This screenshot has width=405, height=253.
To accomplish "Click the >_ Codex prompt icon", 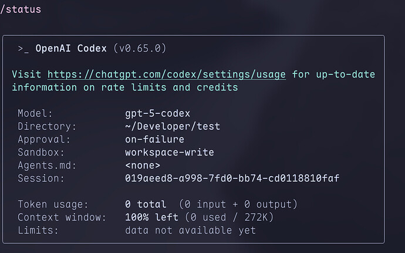I will click(x=23, y=49).
